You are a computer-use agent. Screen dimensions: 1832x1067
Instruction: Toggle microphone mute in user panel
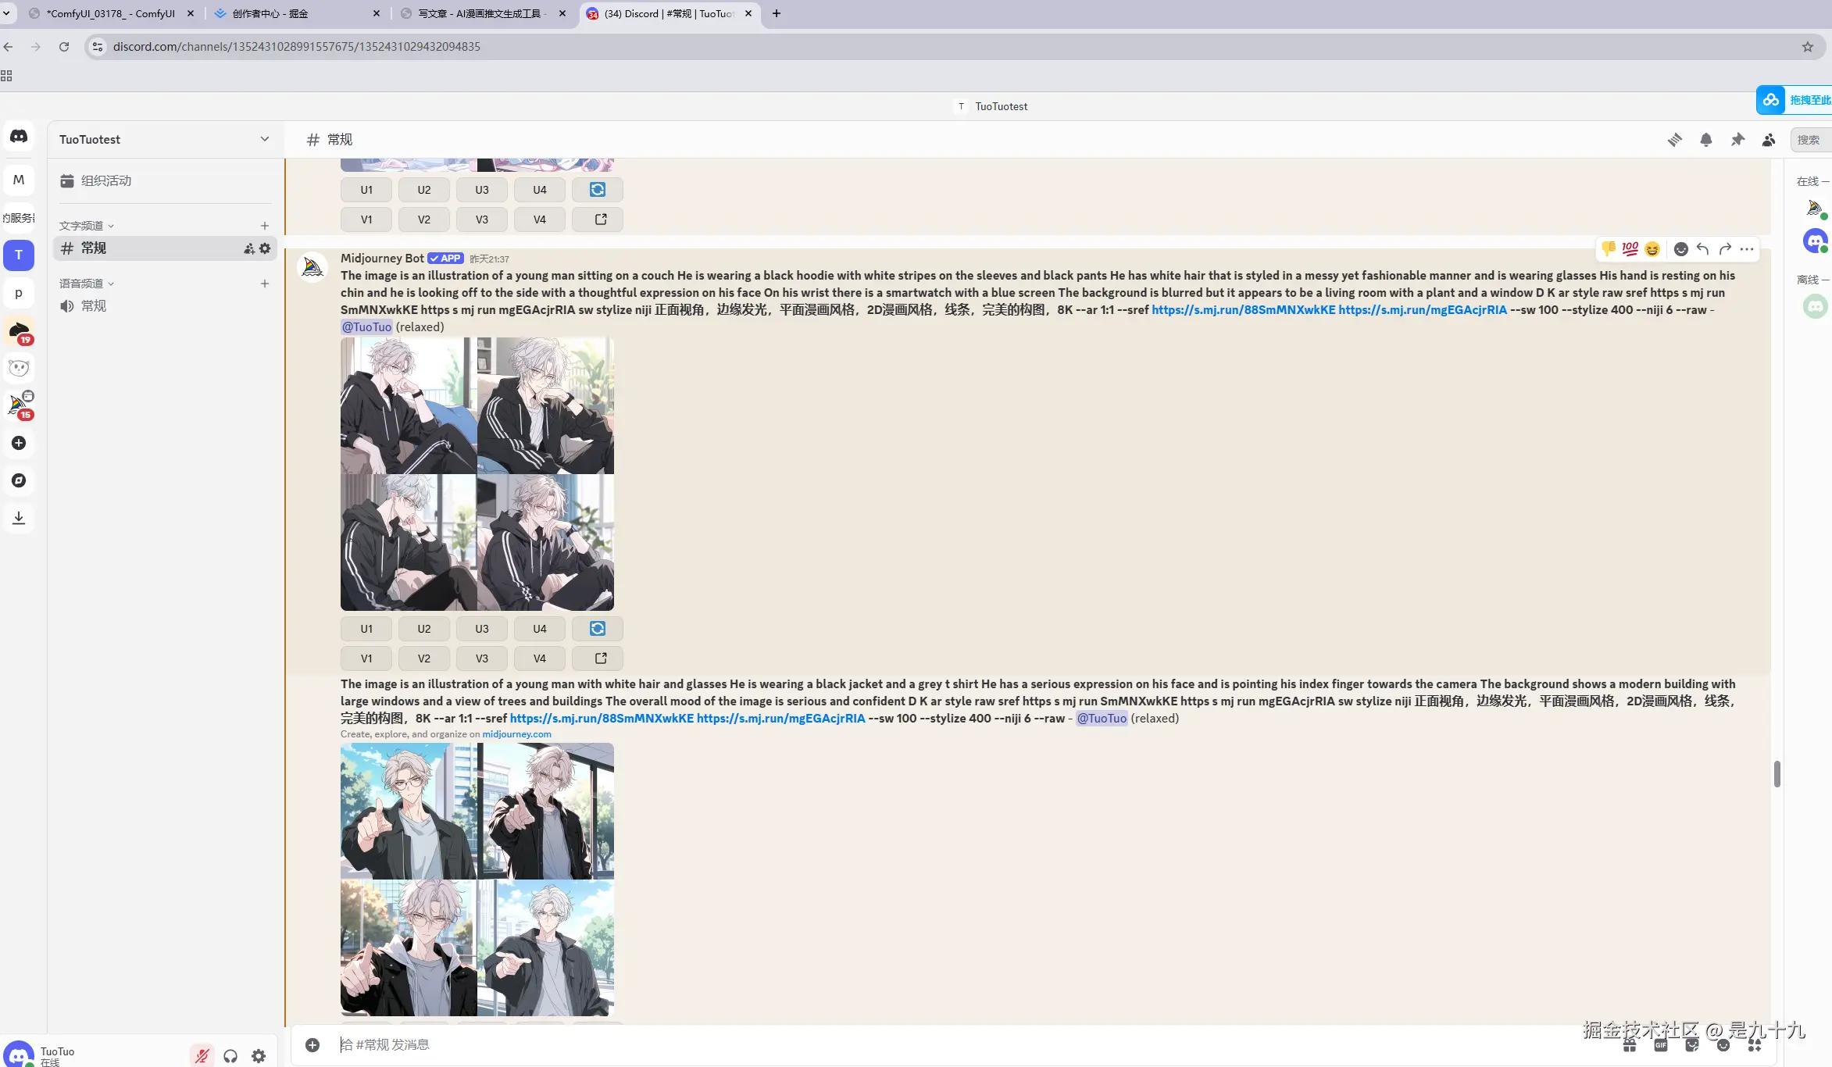tap(202, 1056)
